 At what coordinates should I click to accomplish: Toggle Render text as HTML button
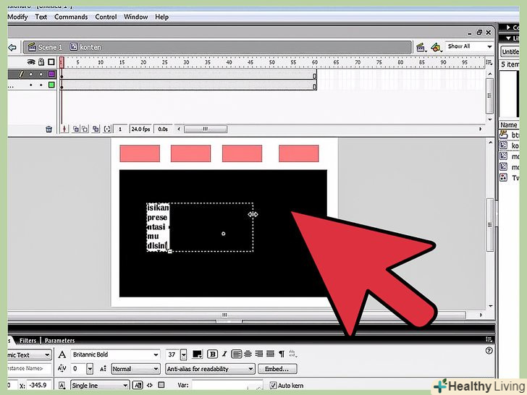point(150,386)
